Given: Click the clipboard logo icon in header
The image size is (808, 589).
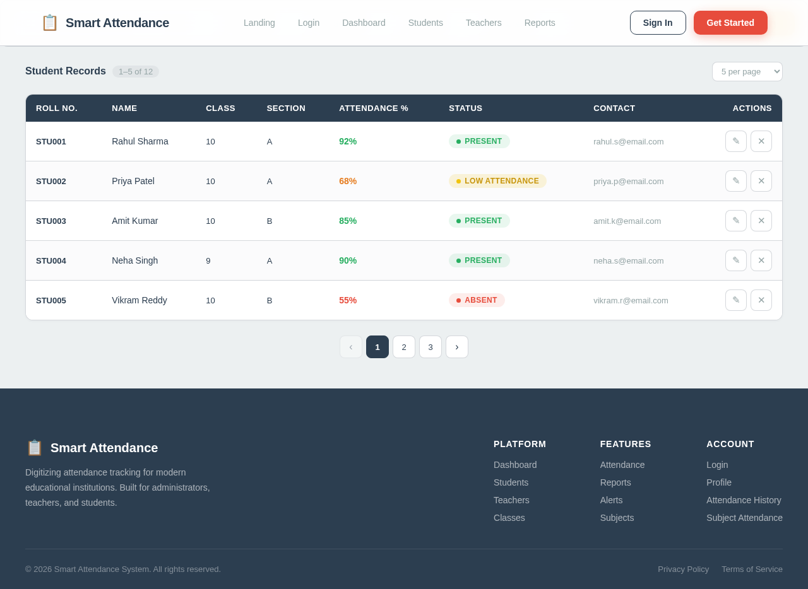Looking at the screenshot, I should click(50, 23).
